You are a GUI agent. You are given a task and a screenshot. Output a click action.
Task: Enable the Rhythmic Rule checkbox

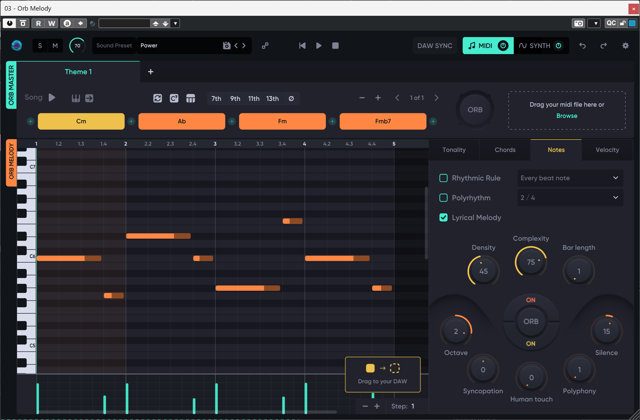[444, 178]
